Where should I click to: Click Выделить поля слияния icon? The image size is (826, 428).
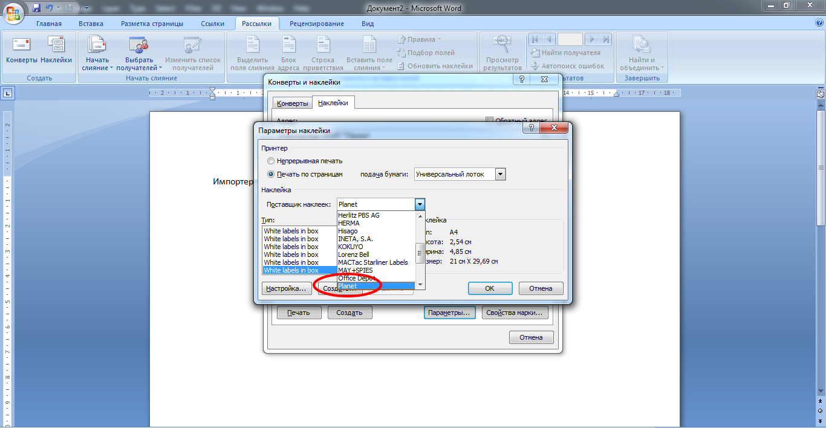coord(252,53)
